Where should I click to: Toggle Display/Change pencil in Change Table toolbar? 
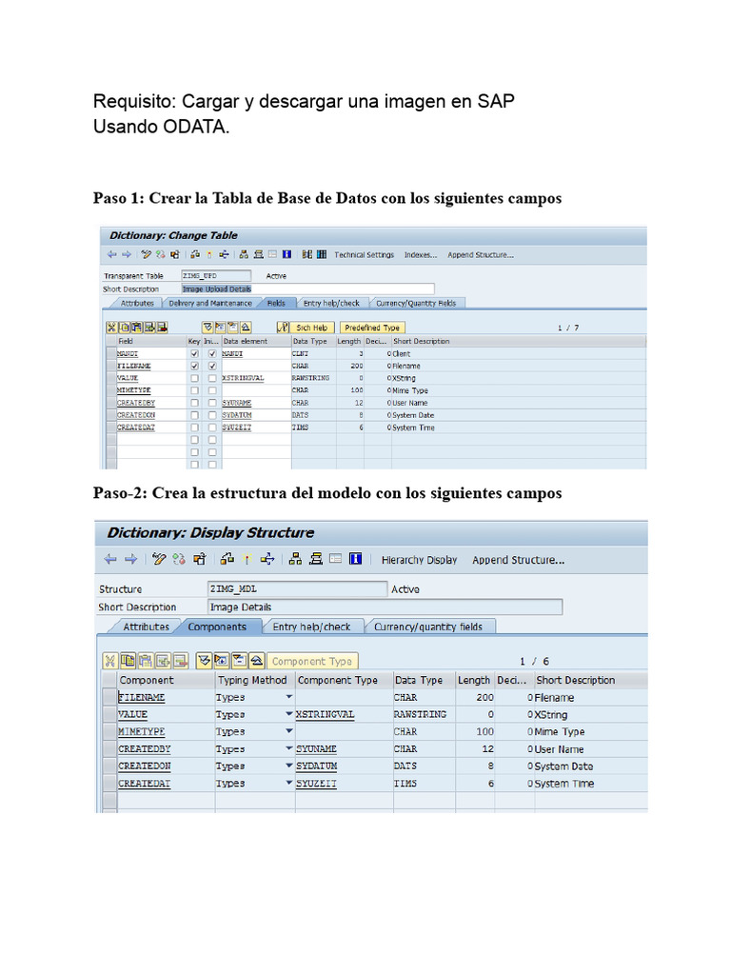[x=146, y=254]
